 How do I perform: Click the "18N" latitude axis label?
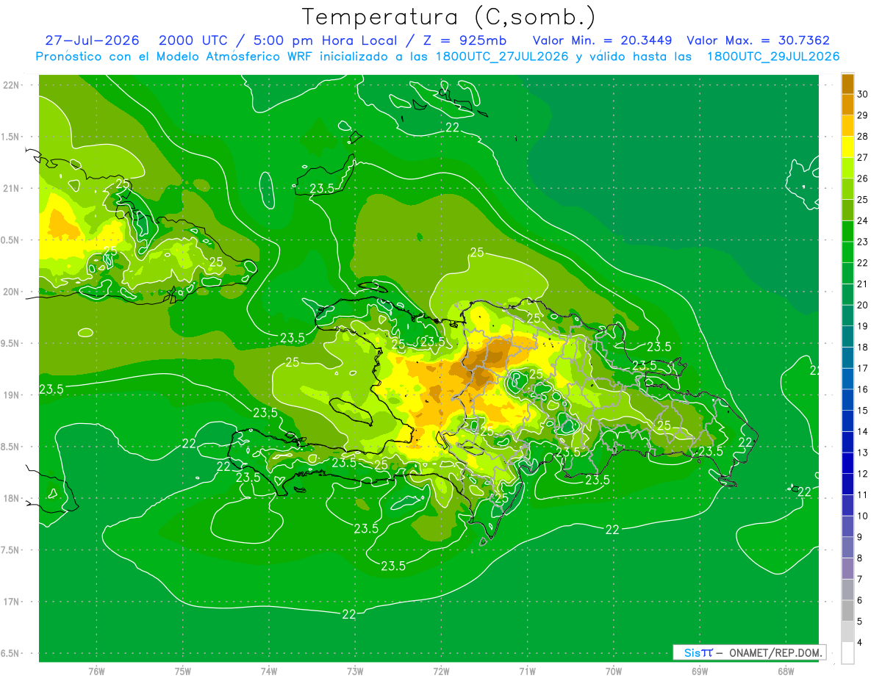11,498
